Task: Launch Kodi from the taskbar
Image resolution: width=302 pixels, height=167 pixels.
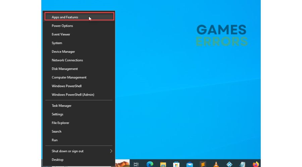Action: 229,164
